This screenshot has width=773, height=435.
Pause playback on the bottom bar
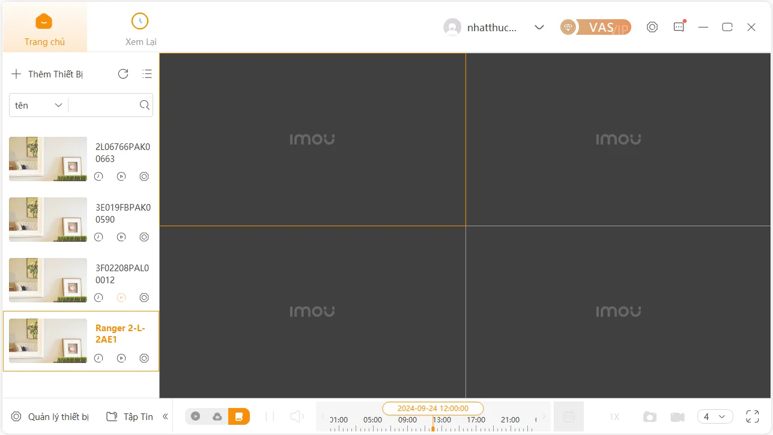(270, 416)
